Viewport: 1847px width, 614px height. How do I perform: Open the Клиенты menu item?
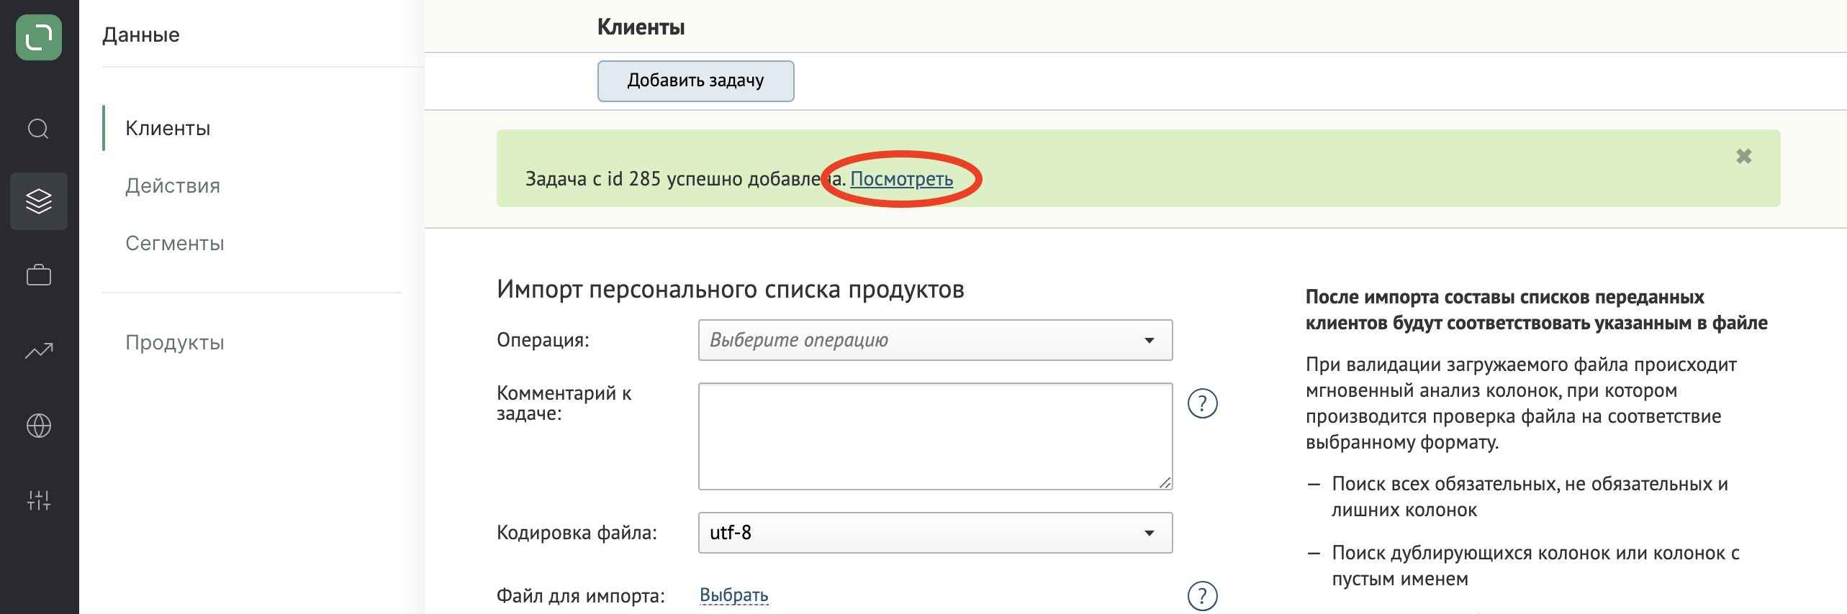168,128
